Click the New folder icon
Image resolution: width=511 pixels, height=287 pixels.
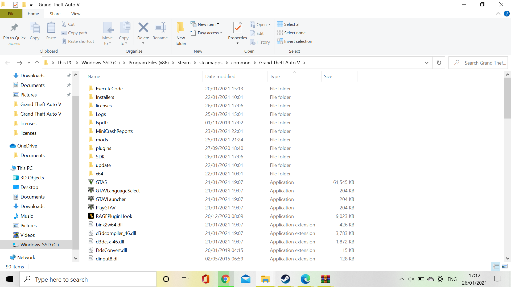pyautogui.click(x=181, y=28)
